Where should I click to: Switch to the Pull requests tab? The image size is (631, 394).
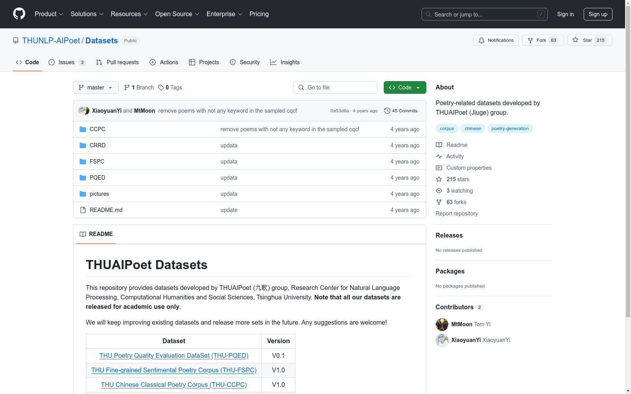[118, 62]
